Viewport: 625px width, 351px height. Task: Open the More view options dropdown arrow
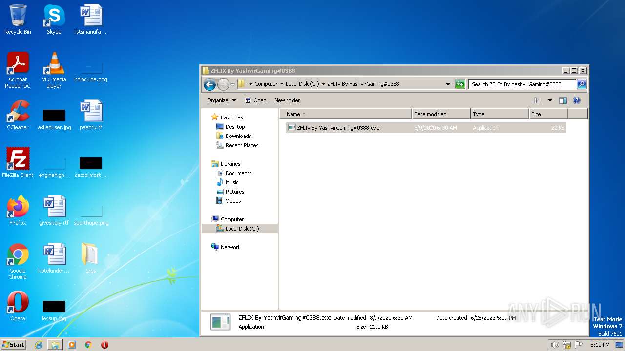click(x=550, y=100)
